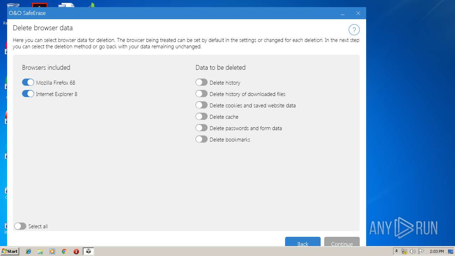This screenshot has width=455, height=256.
Task: Show hidden system tray icons
Action: coord(396,251)
